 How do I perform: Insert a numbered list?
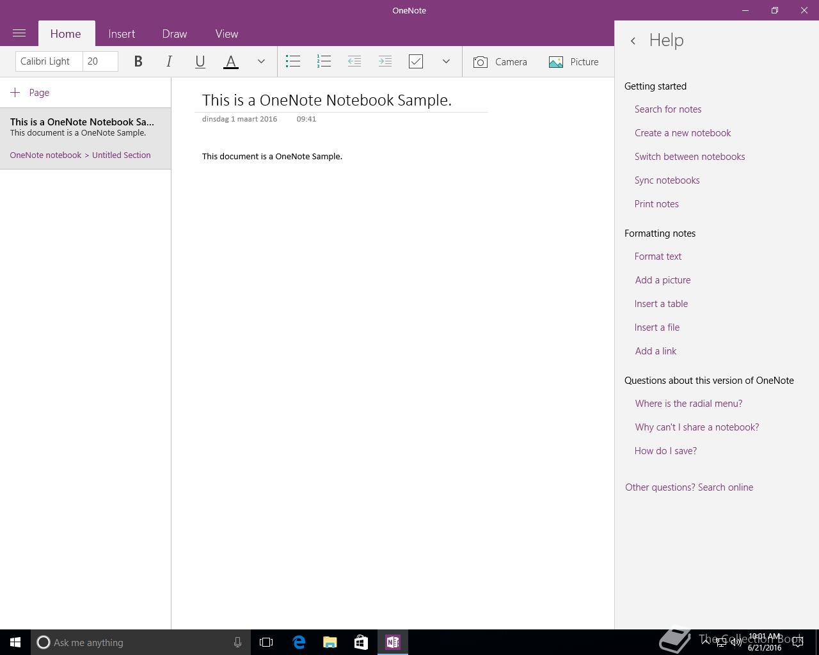click(x=324, y=61)
